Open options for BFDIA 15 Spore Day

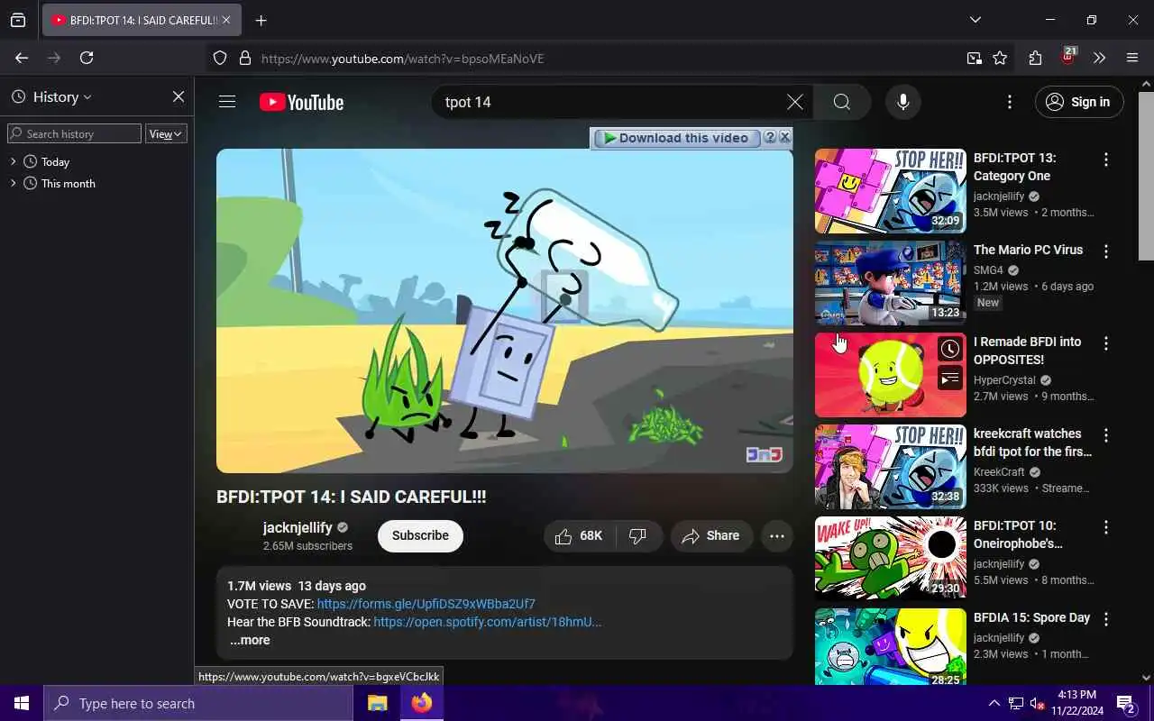(1106, 619)
